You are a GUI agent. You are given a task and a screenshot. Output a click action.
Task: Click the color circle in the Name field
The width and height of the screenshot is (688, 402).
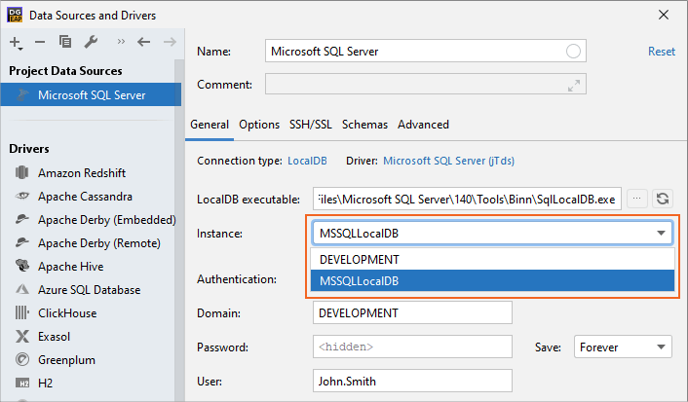[574, 52]
